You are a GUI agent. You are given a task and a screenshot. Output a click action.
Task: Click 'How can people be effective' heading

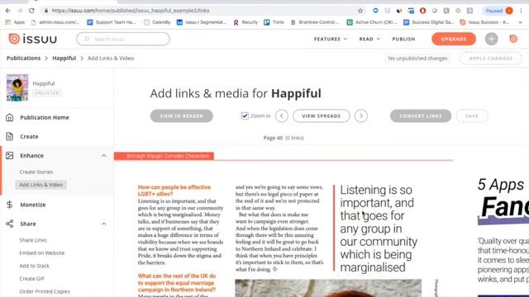point(174,191)
